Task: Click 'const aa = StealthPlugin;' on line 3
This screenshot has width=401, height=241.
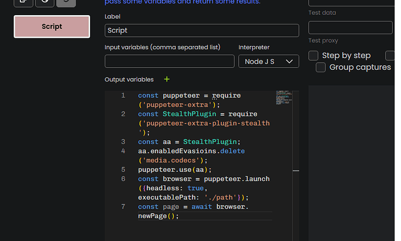Action: point(189,142)
